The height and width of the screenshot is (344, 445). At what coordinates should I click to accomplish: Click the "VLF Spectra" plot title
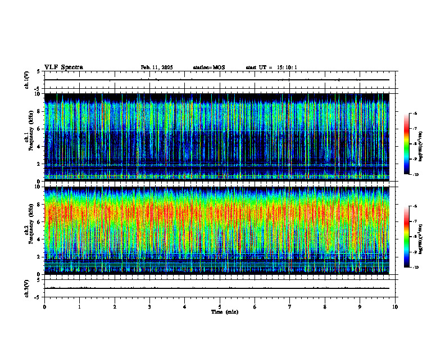click(x=63, y=67)
